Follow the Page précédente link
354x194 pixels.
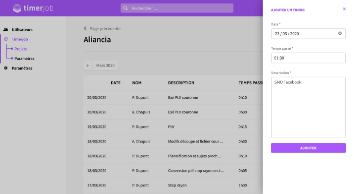tap(105, 29)
